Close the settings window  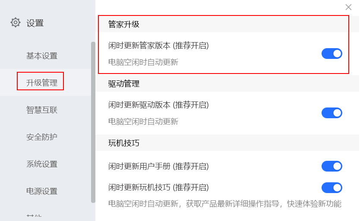(348, 7)
